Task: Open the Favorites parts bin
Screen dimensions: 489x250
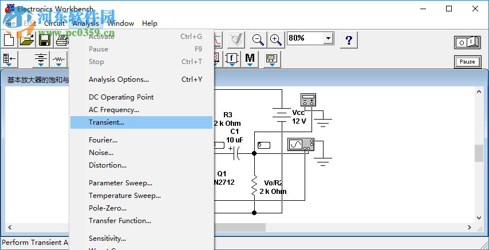Action: pyautogui.click(x=9, y=59)
